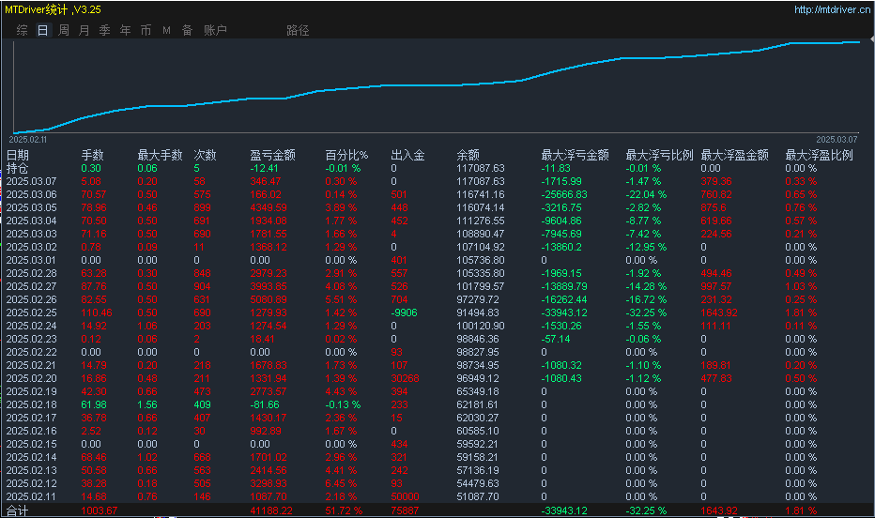
Task: Click the chart start date 2025.02.11
Action: pyautogui.click(x=28, y=140)
